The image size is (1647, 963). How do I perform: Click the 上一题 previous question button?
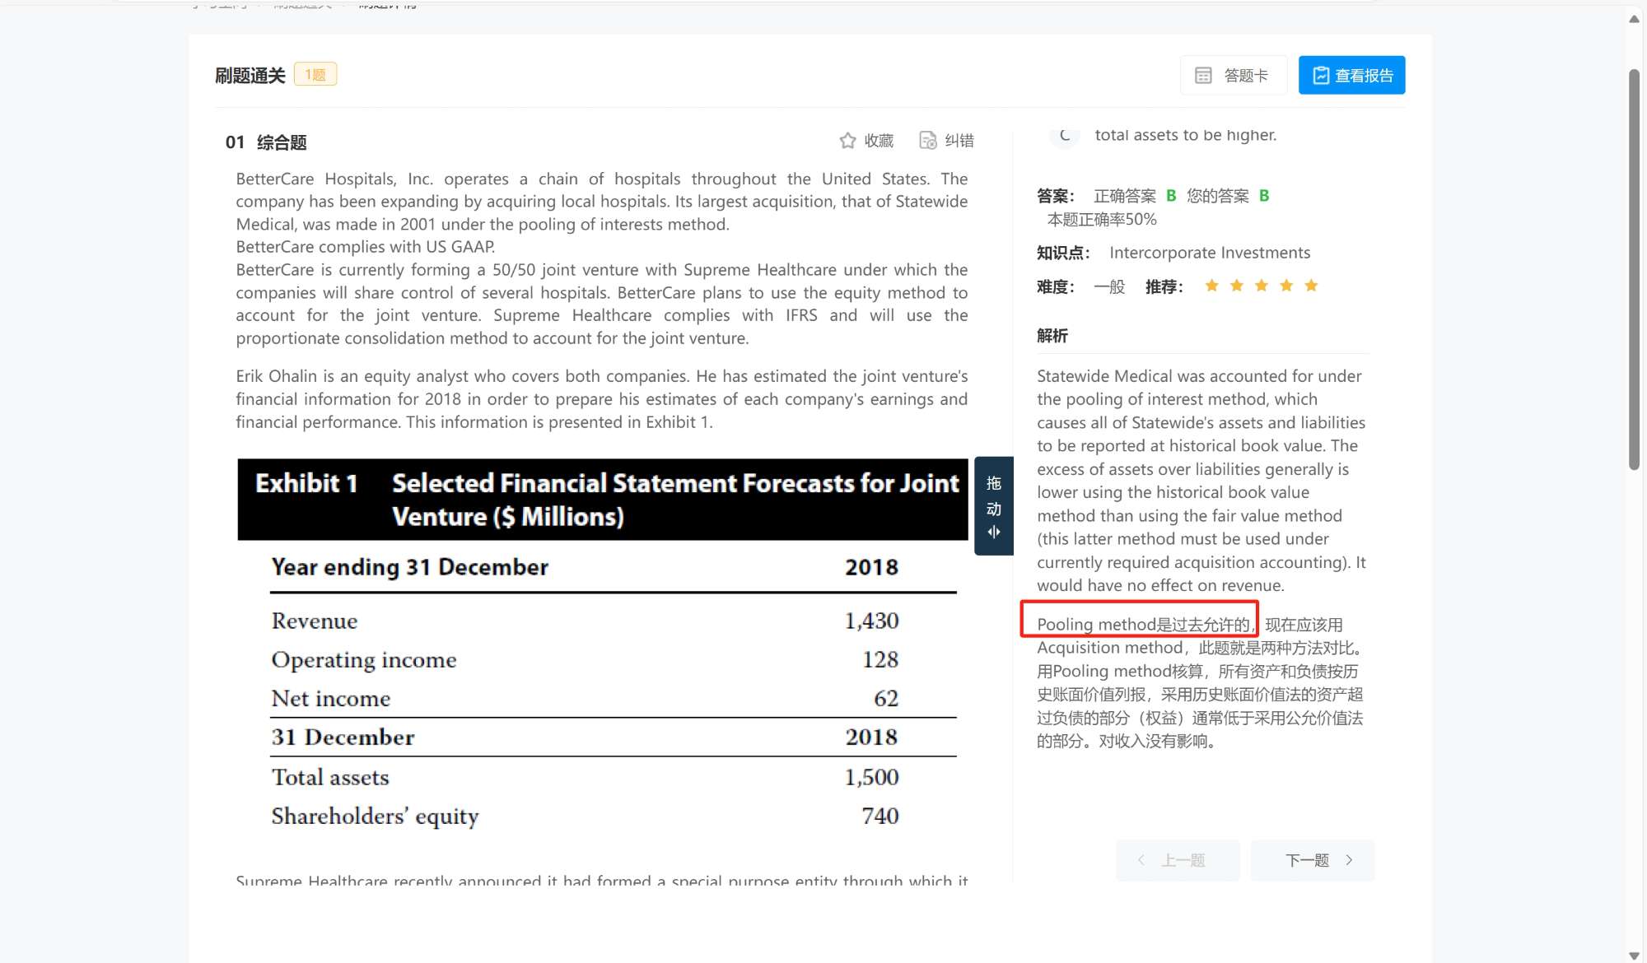(x=1177, y=860)
